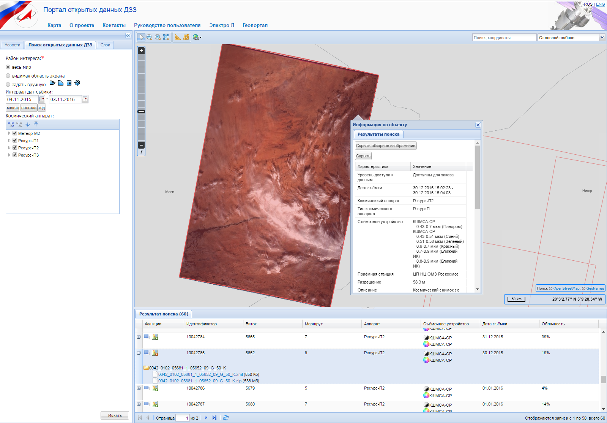Open calendar for start date 04.11.2015
Image resolution: width=607 pixels, height=423 pixels.
click(x=42, y=99)
